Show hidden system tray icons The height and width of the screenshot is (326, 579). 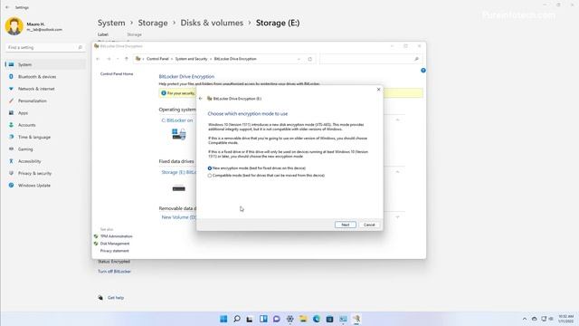(525, 319)
